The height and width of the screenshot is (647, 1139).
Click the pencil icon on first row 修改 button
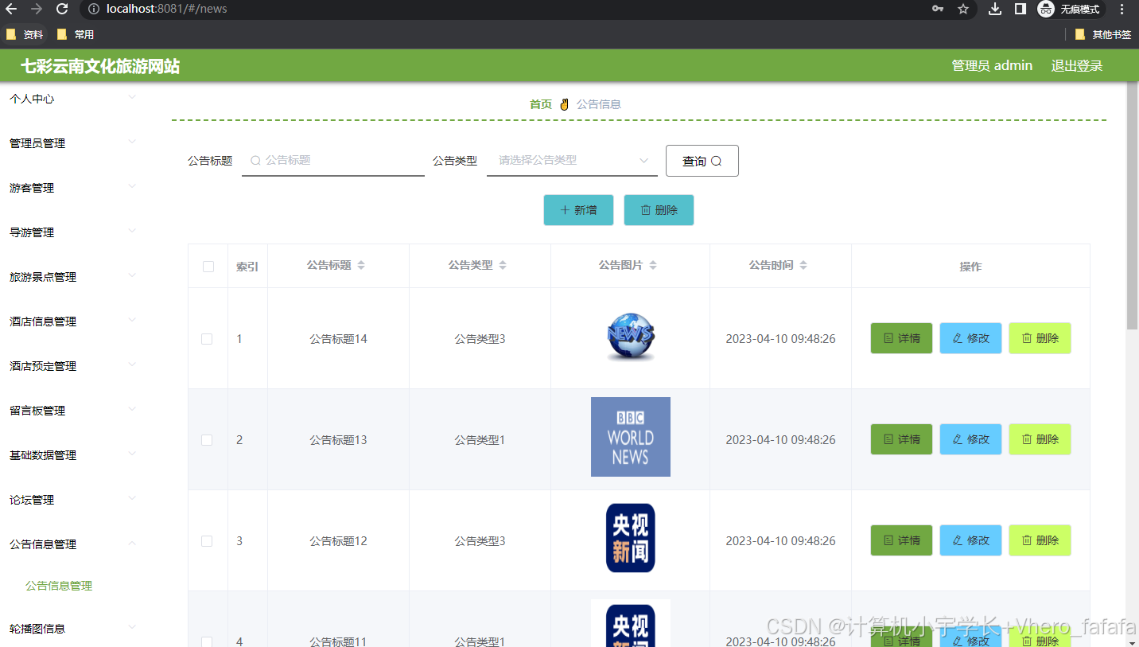pos(955,338)
